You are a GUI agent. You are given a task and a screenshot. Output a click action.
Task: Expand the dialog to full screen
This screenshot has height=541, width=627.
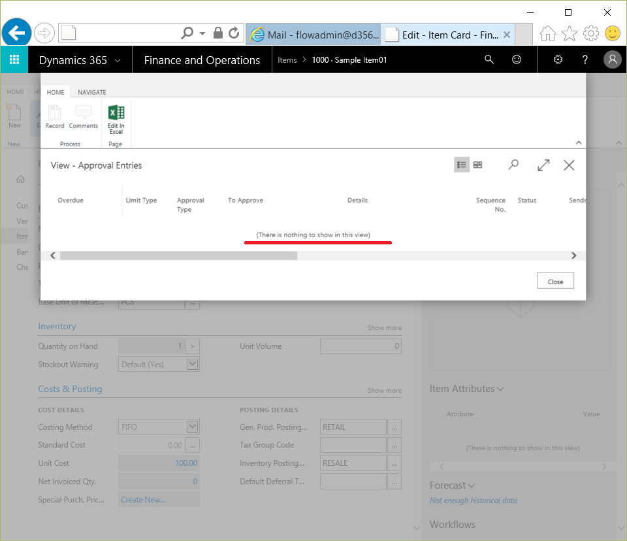543,165
